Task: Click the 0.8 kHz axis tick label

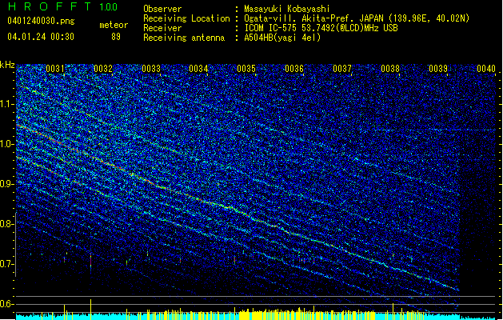Action: (x=7, y=224)
